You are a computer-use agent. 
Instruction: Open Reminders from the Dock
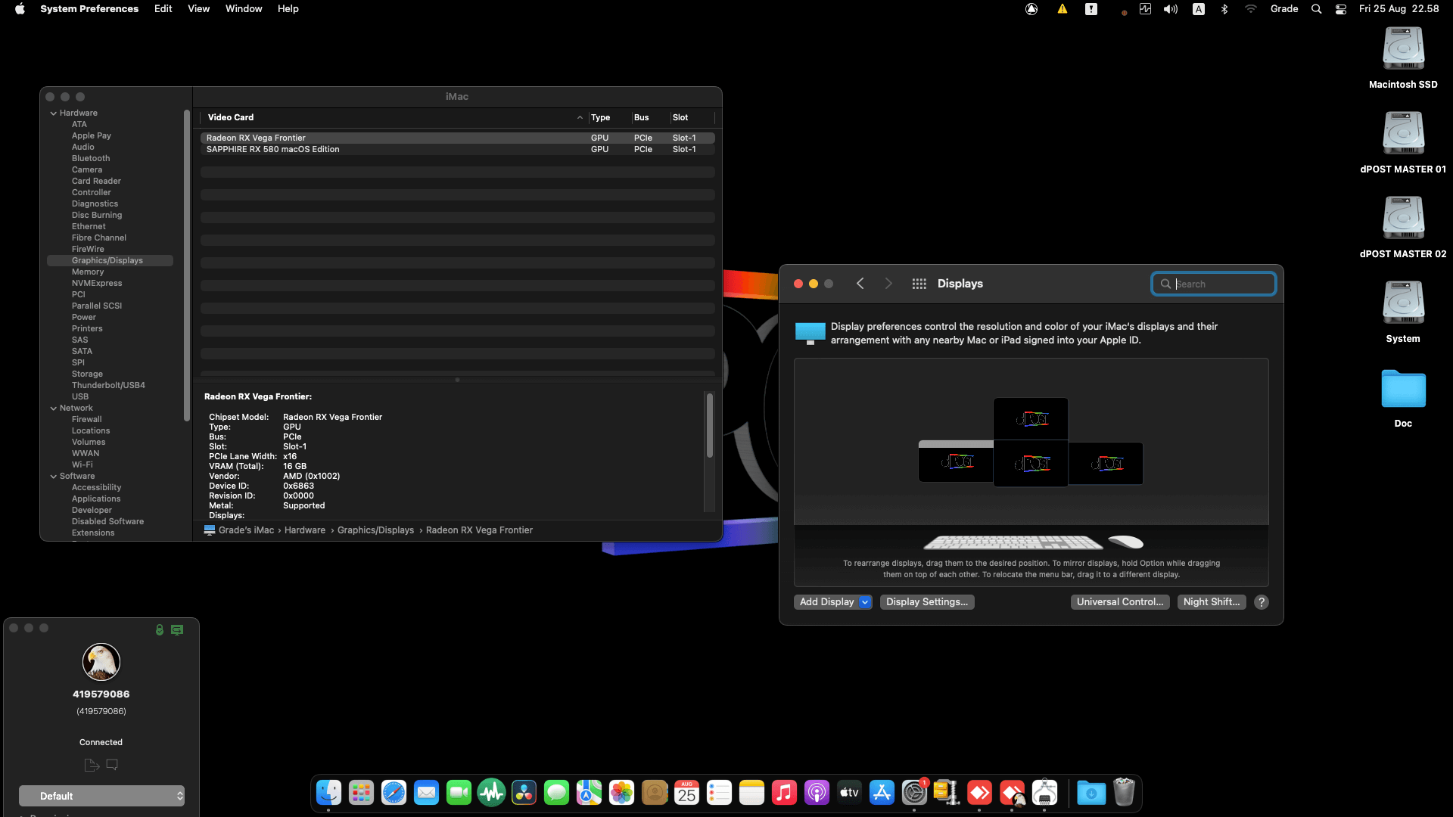(x=719, y=792)
